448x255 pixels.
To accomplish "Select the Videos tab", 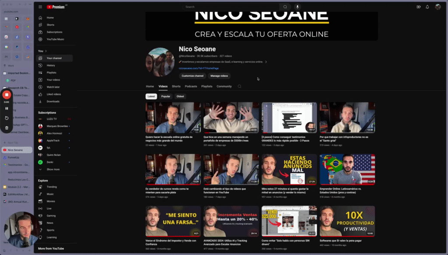I will pyautogui.click(x=163, y=86).
